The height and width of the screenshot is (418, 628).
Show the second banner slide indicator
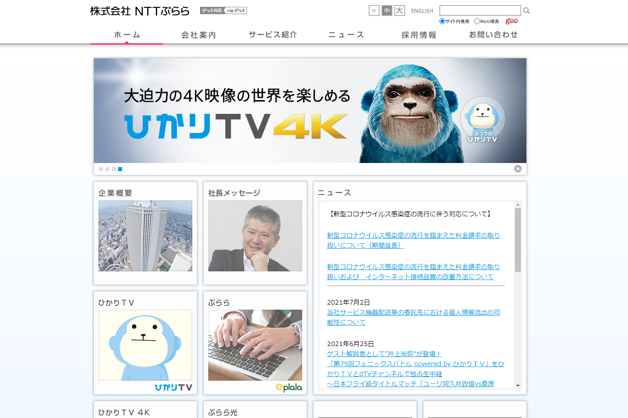coord(107,169)
